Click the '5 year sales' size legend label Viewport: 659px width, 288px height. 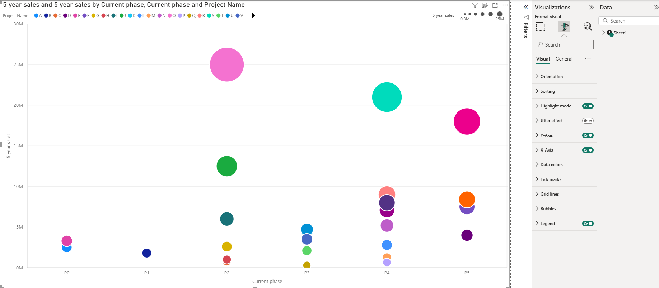pyautogui.click(x=443, y=15)
